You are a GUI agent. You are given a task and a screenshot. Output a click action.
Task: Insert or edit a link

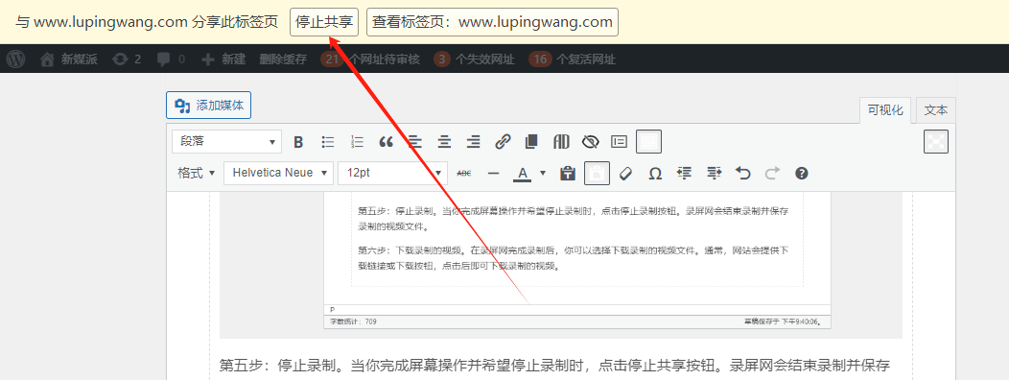pyautogui.click(x=503, y=142)
